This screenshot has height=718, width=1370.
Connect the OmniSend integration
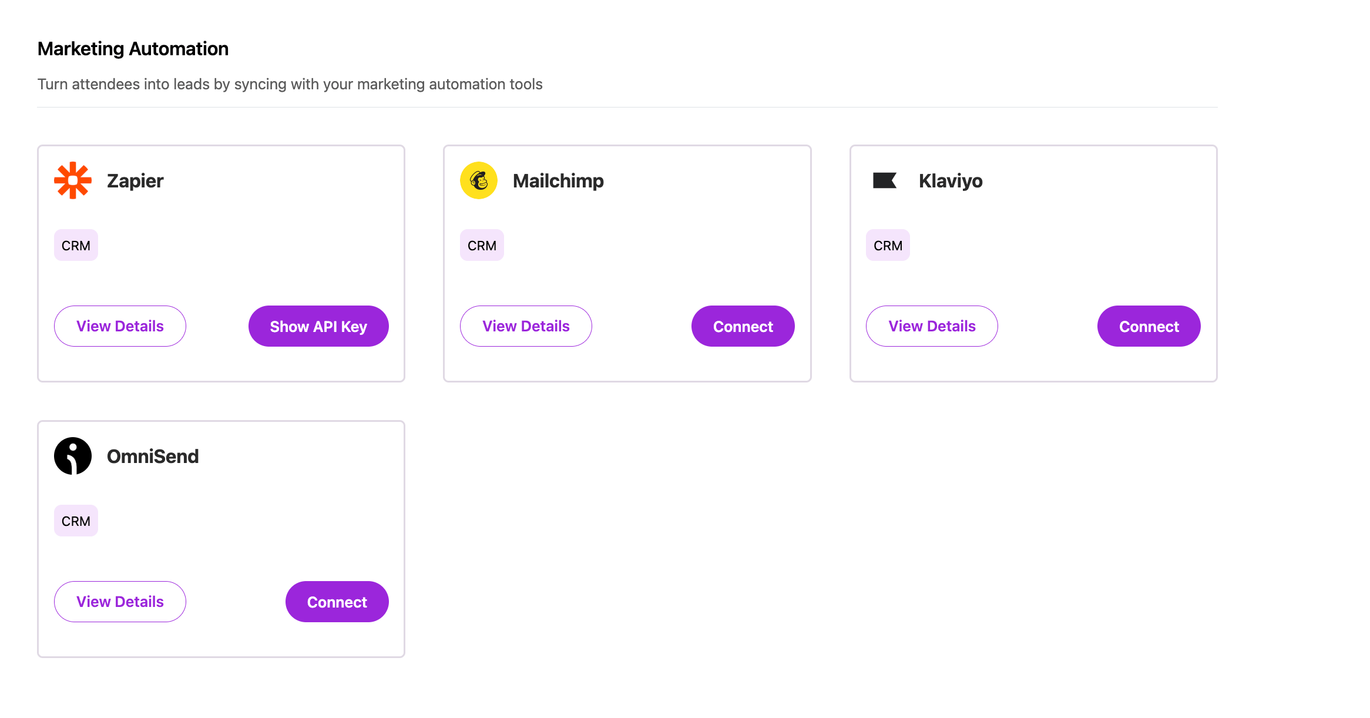[x=337, y=602]
